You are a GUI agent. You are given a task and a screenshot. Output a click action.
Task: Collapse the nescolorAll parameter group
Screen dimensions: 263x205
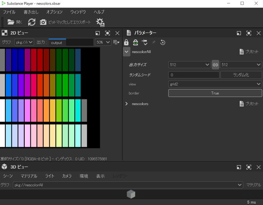coord(127,52)
